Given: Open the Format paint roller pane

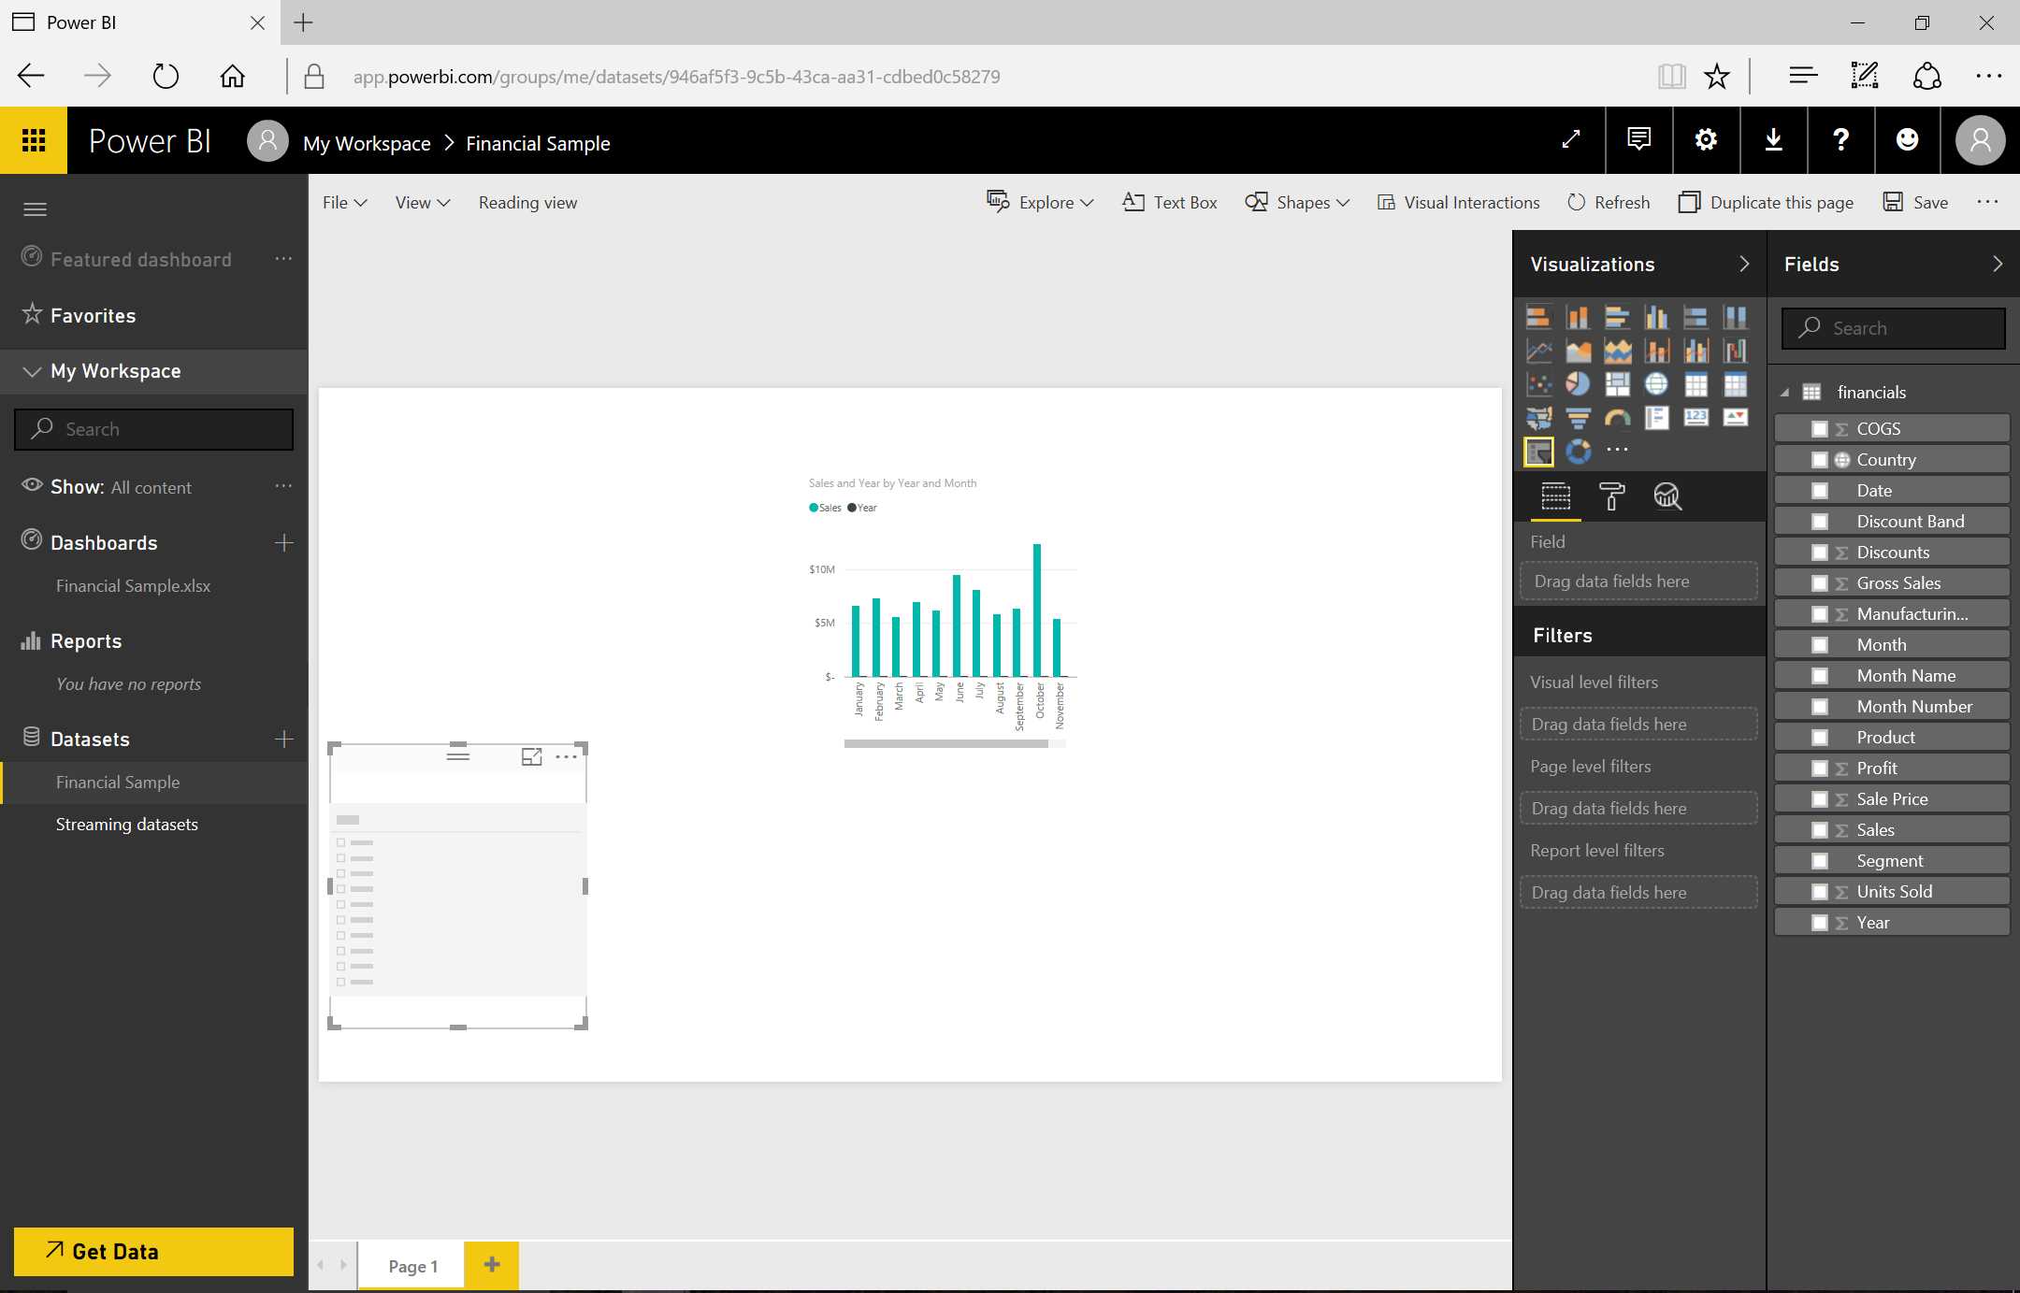Looking at the screenshot, I should [1612, 496].
